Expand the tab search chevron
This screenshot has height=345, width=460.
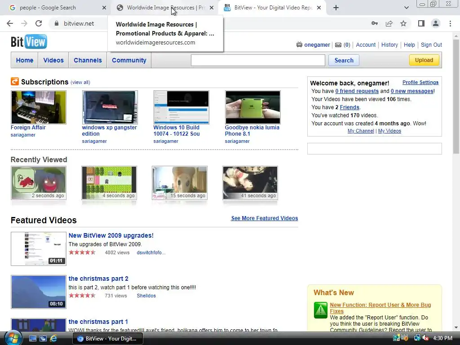click(406, 8)
